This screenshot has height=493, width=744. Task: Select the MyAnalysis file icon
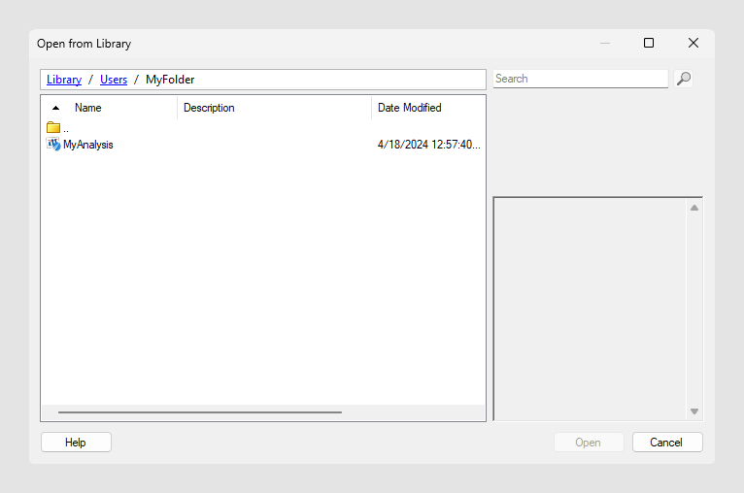(x=53, y=144)
